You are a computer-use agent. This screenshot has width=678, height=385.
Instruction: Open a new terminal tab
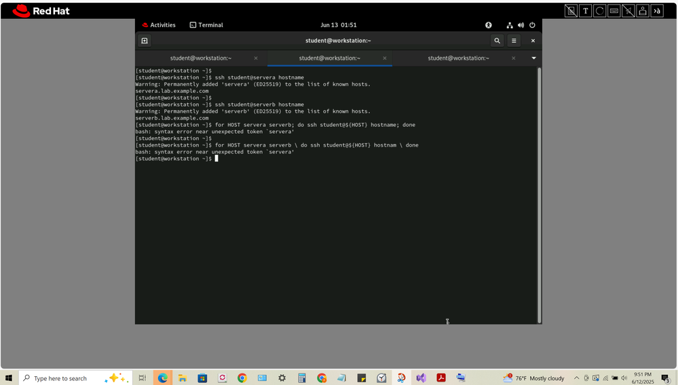coord(145,41)
